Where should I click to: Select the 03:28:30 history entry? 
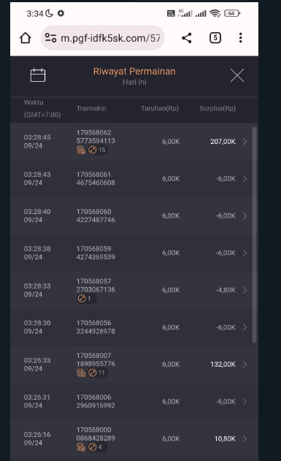(x=131, y=327)
